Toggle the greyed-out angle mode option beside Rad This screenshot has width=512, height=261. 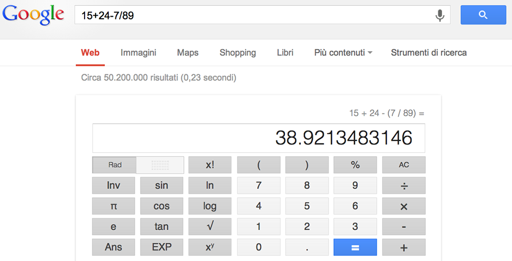[160, 165]
